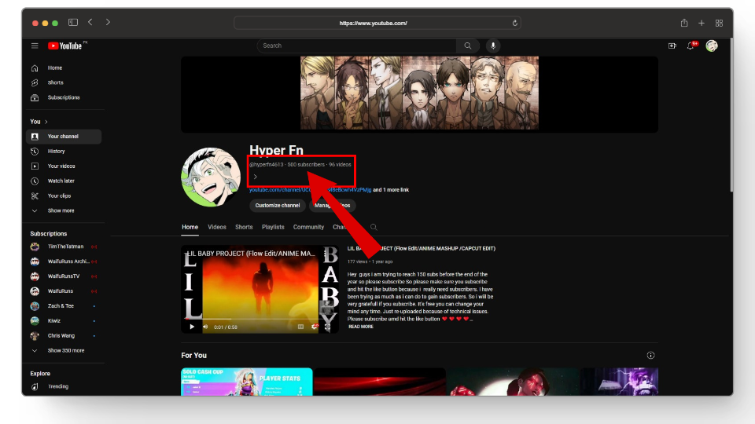Reload the page icon

514,23
